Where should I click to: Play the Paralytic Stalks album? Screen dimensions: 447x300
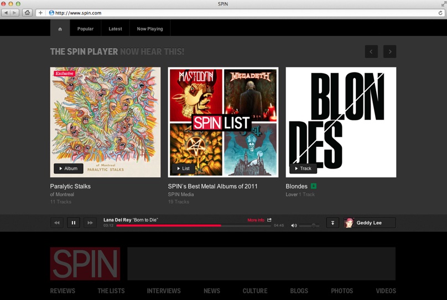[69, 169]
